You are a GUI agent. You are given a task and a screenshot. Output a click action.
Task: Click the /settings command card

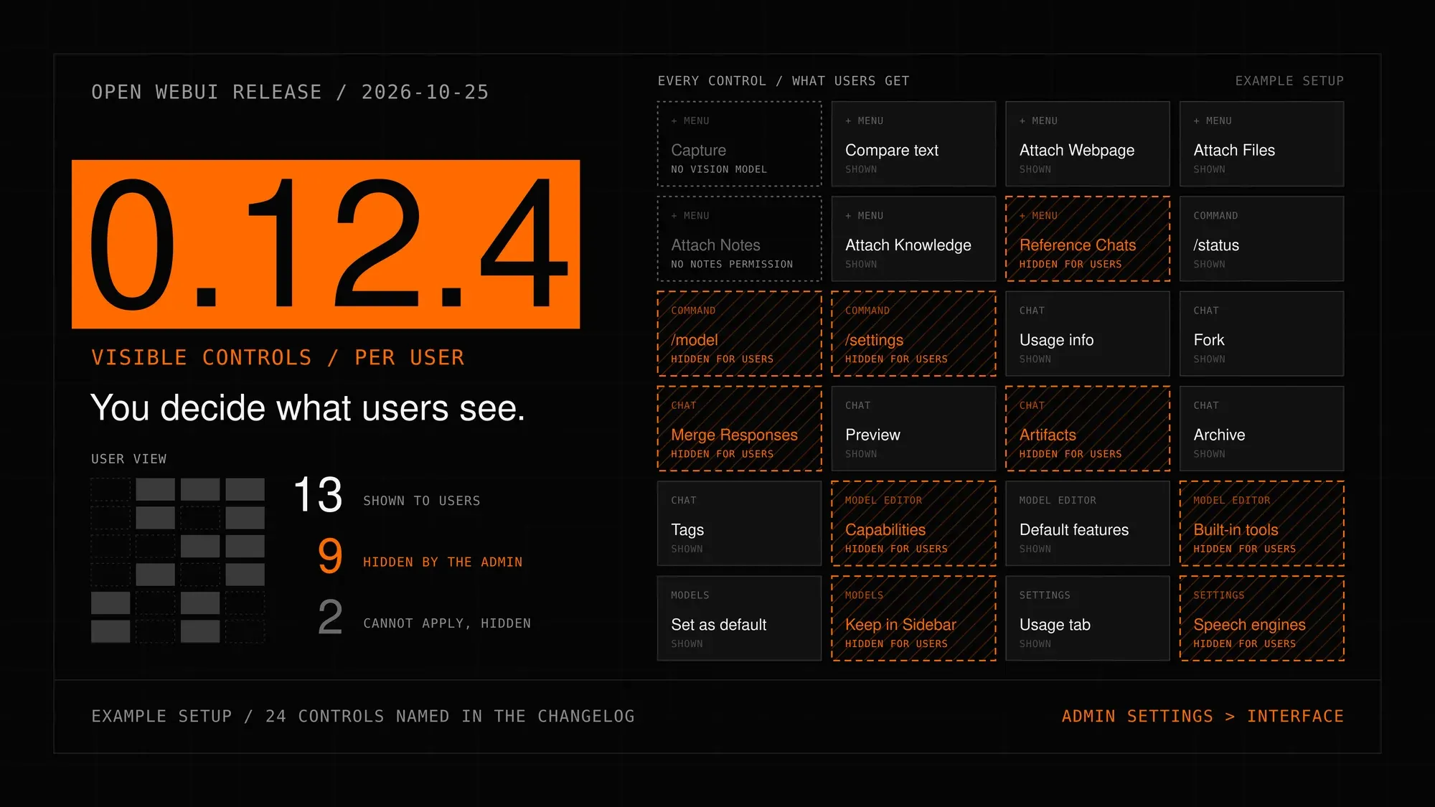click(x=913, y=334)
